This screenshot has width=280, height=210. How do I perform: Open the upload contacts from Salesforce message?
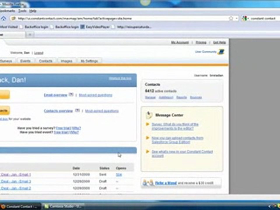click(178, 140)
